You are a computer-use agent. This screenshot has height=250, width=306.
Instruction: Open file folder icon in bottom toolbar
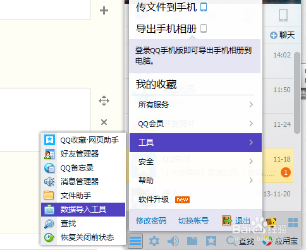click(192, 241)
